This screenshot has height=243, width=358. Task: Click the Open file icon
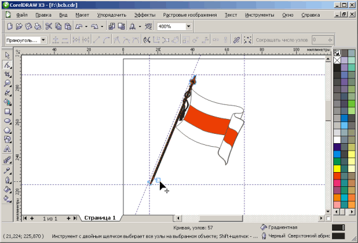tap(19, 27)
